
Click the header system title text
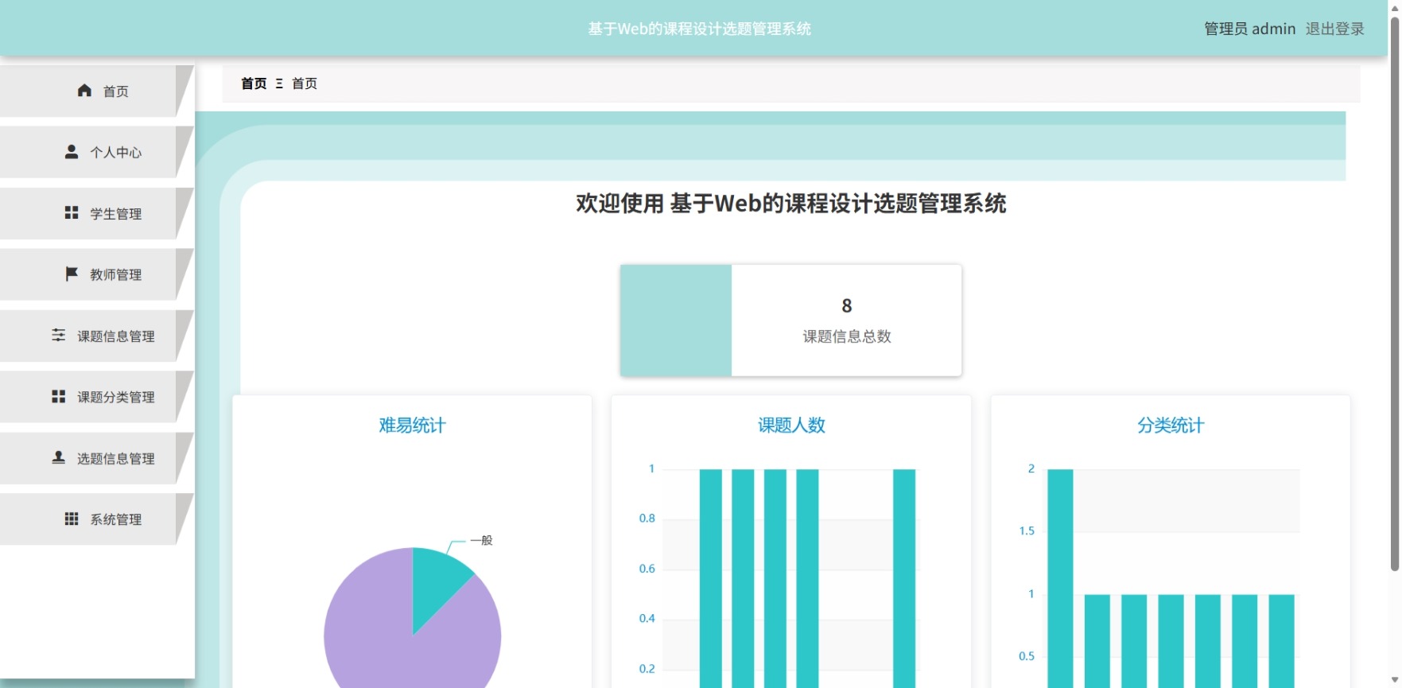(700, 29)
